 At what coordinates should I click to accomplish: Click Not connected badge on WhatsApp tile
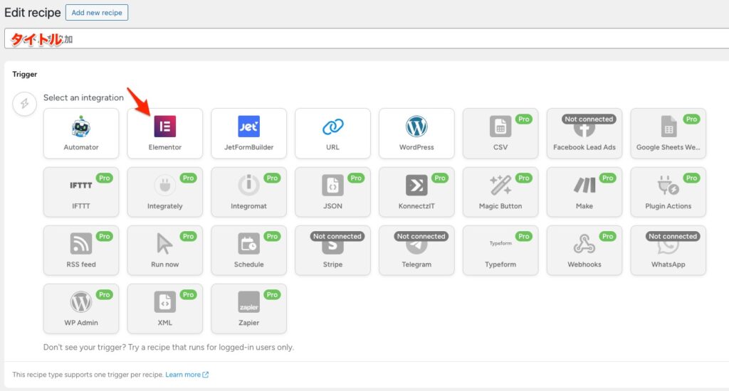[x=673, y=236]
